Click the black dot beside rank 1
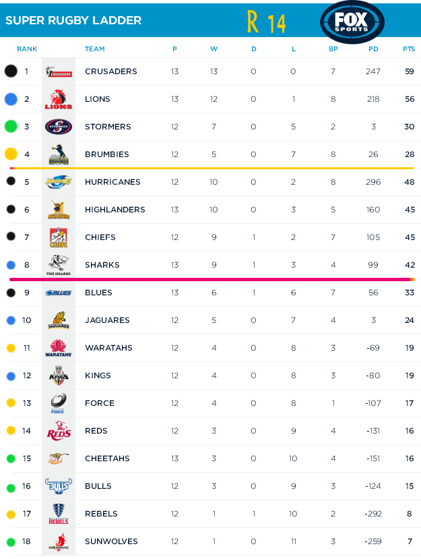Viewport: 421px width, 559px height. [x=11, y=71]
